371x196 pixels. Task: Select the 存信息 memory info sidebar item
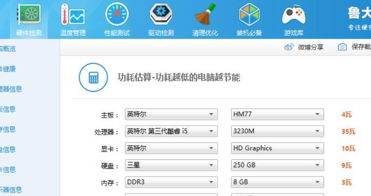8,129
